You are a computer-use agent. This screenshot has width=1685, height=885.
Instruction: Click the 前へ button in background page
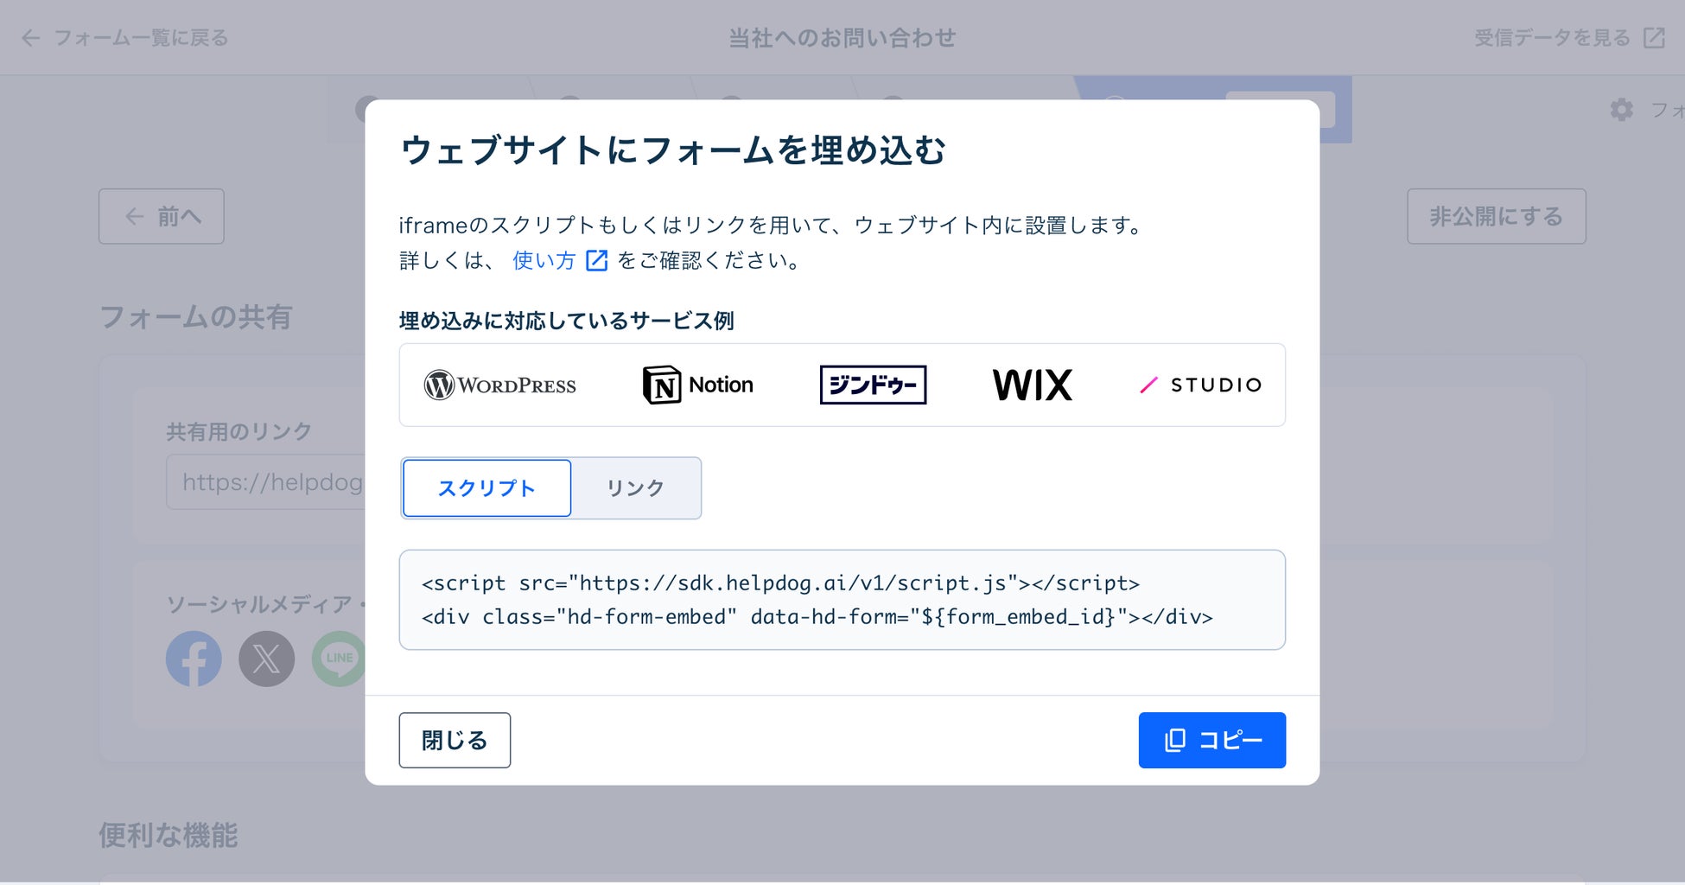pos(162,216)
